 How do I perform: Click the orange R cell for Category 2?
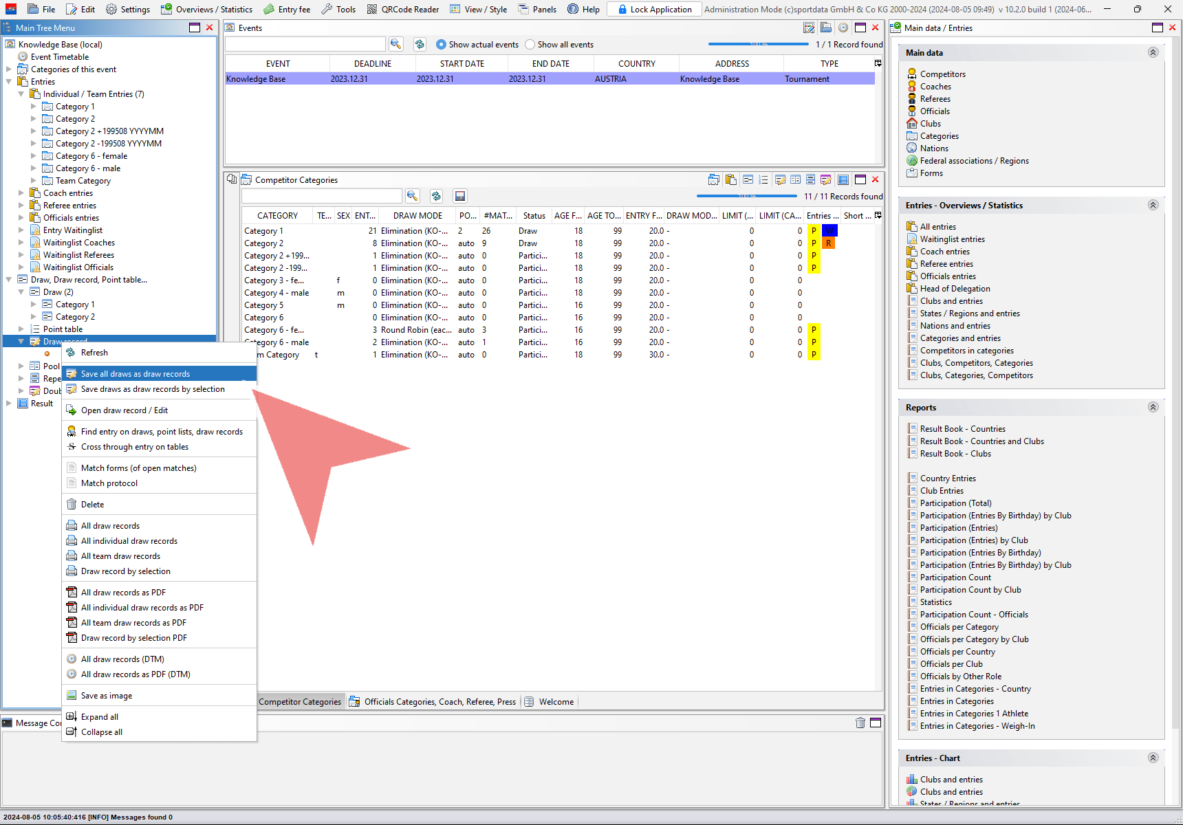[829, 243]
